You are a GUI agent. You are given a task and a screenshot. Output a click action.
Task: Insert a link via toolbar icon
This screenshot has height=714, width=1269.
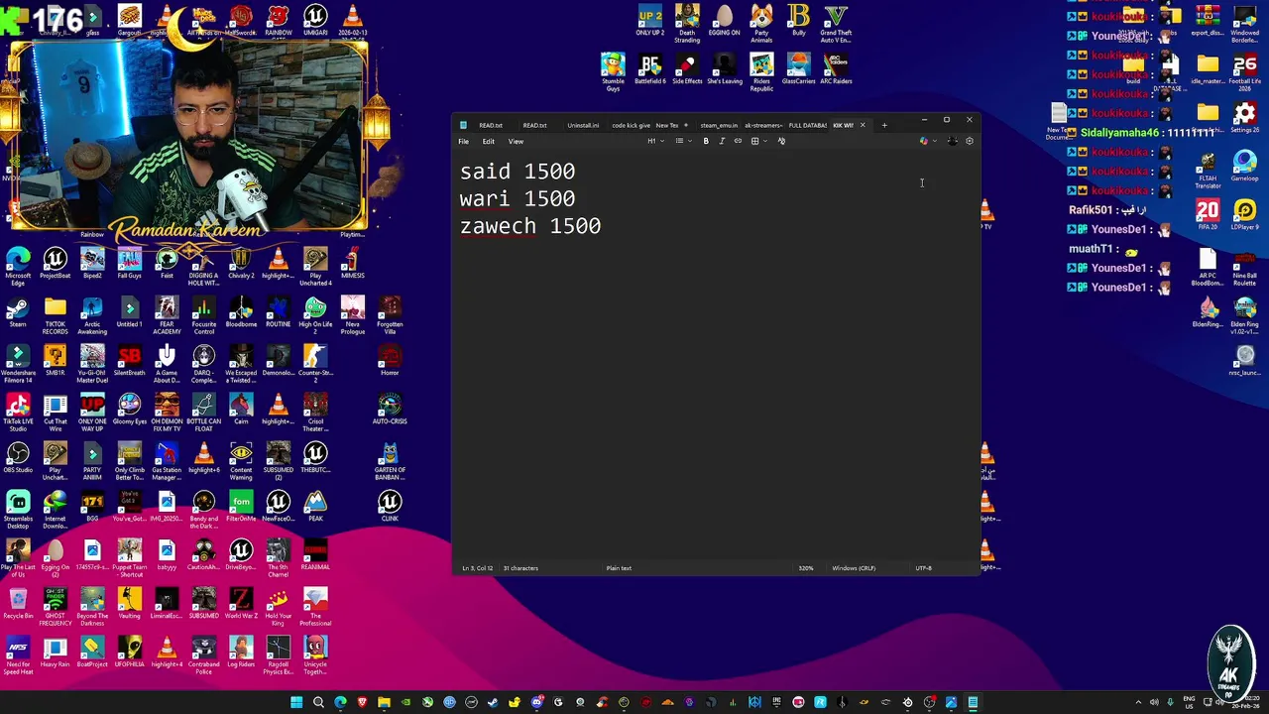pos(738,141)
